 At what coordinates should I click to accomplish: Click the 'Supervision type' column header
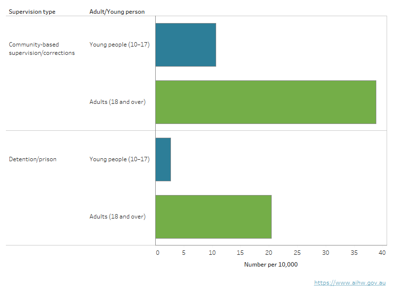coord(32,12)
